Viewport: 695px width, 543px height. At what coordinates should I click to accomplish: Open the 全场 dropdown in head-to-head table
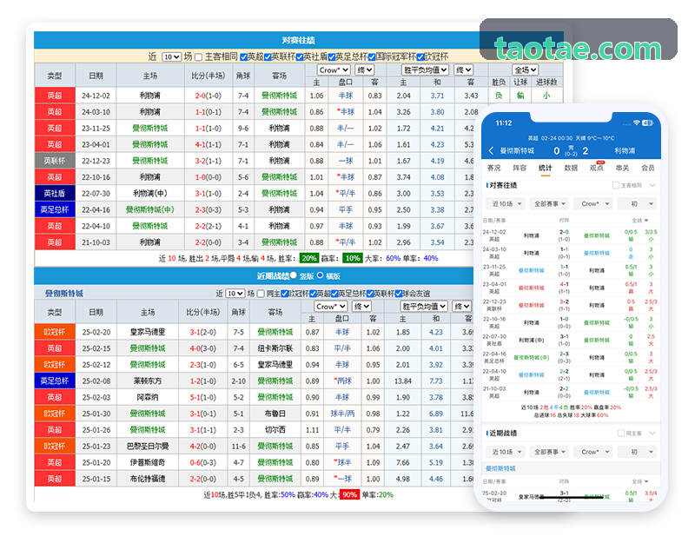pyautogui.click(x=526, y=70)
